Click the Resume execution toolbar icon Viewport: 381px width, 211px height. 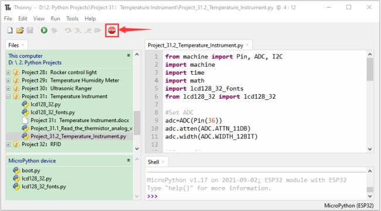click(98, 30)
